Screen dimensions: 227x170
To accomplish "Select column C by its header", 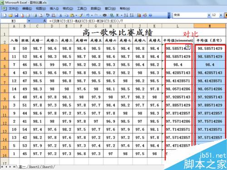I will click(37, 26).
